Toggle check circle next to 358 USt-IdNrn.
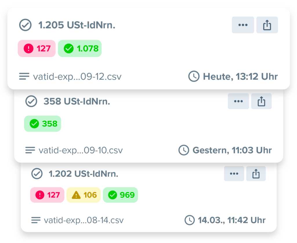297x243 pixels. tap(31, 101)
